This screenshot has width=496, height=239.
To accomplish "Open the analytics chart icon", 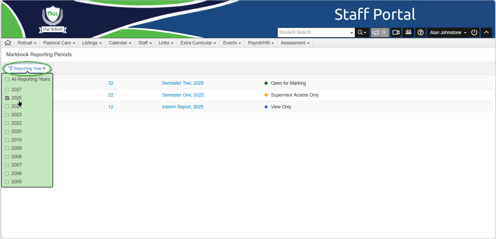I will [408, 33].
